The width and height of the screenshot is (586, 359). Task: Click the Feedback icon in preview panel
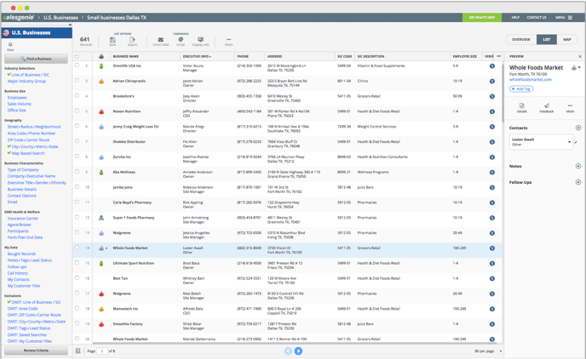[546, 106]
